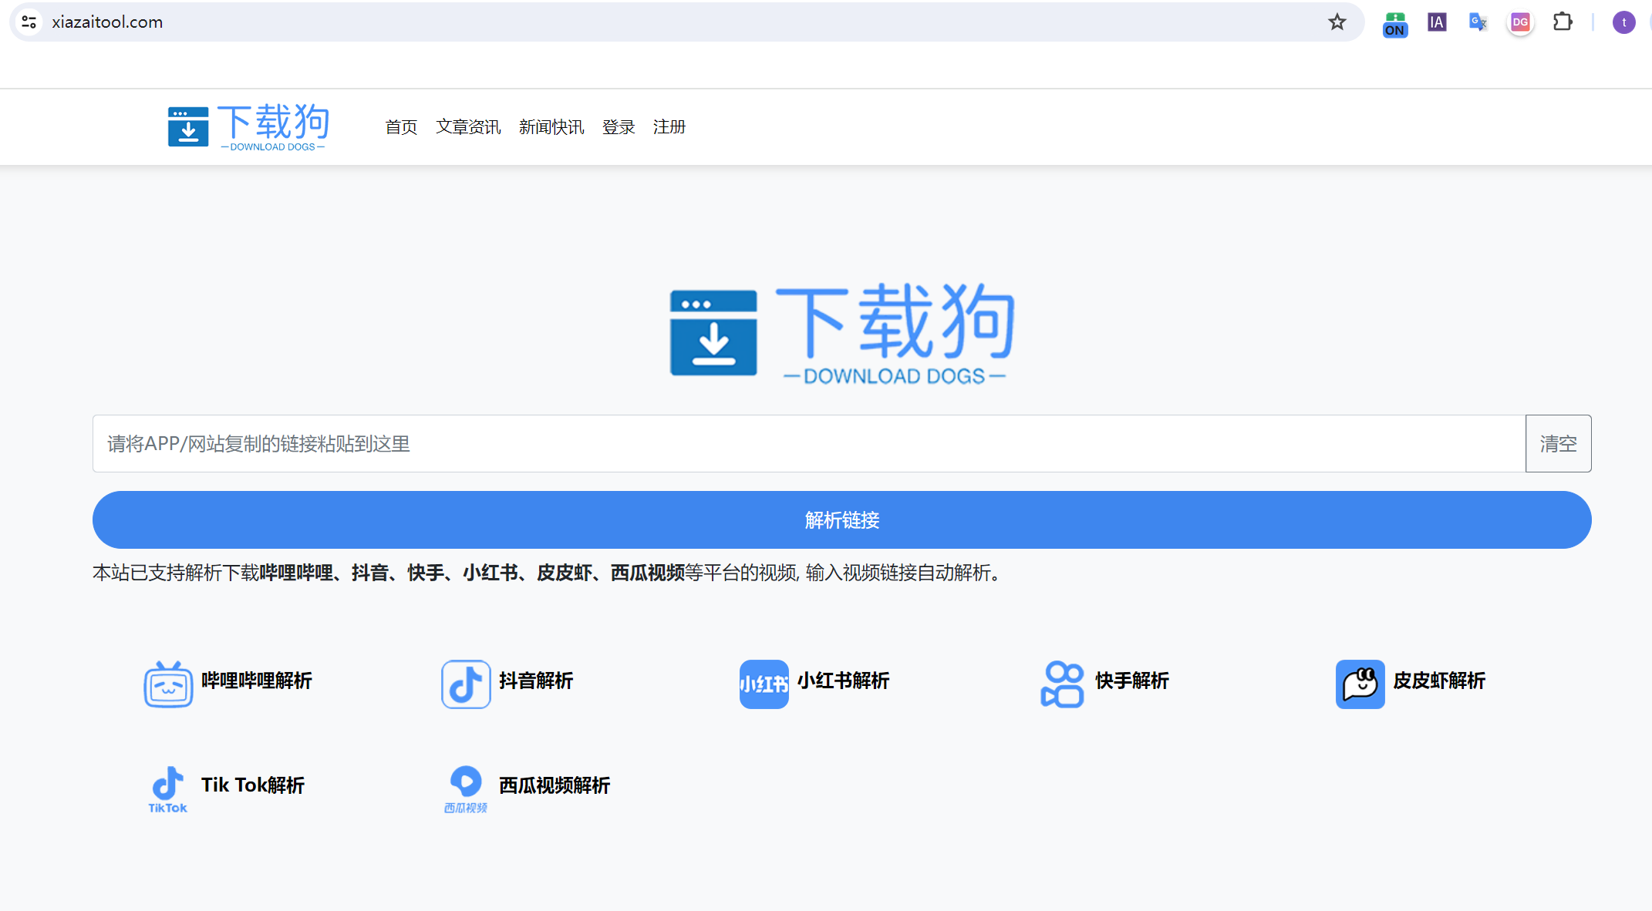The height and width of the screenshot is (911, 1652).
Task: Open the Google Translate extension icon
Action: tap(1478, 22)
